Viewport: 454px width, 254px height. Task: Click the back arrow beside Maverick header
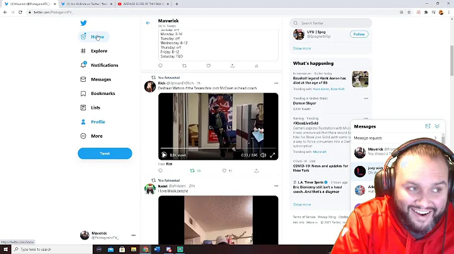pos(148,23)
